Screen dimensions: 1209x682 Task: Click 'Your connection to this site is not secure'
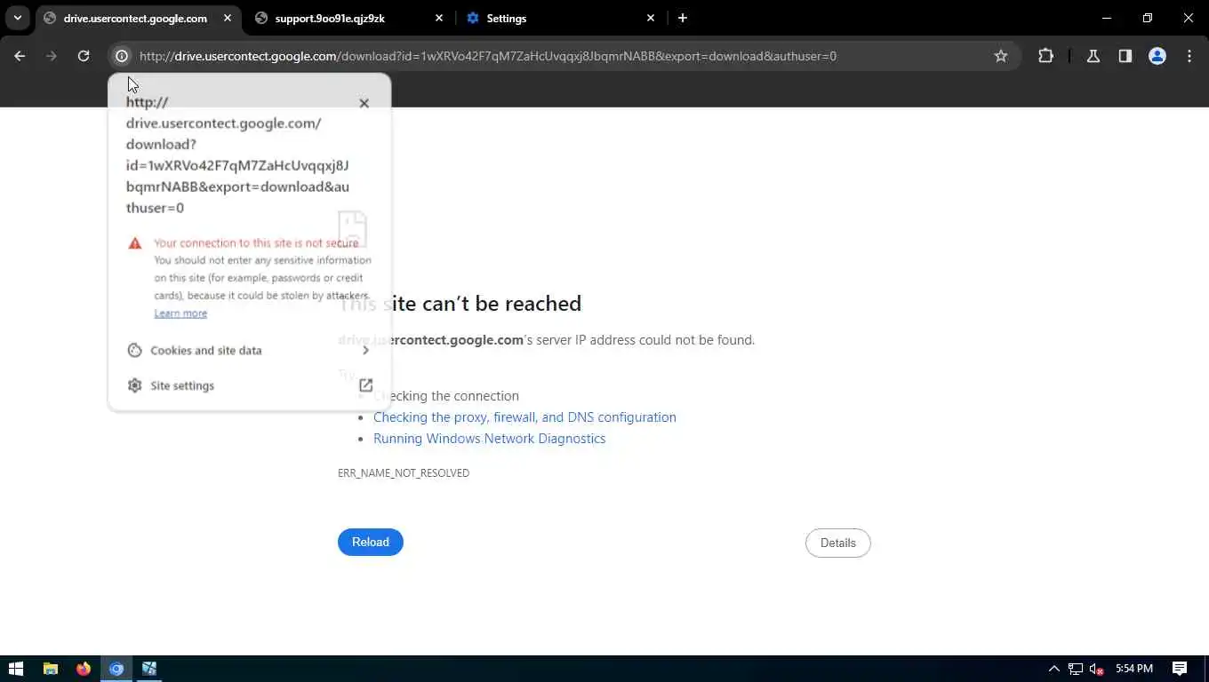256,243
